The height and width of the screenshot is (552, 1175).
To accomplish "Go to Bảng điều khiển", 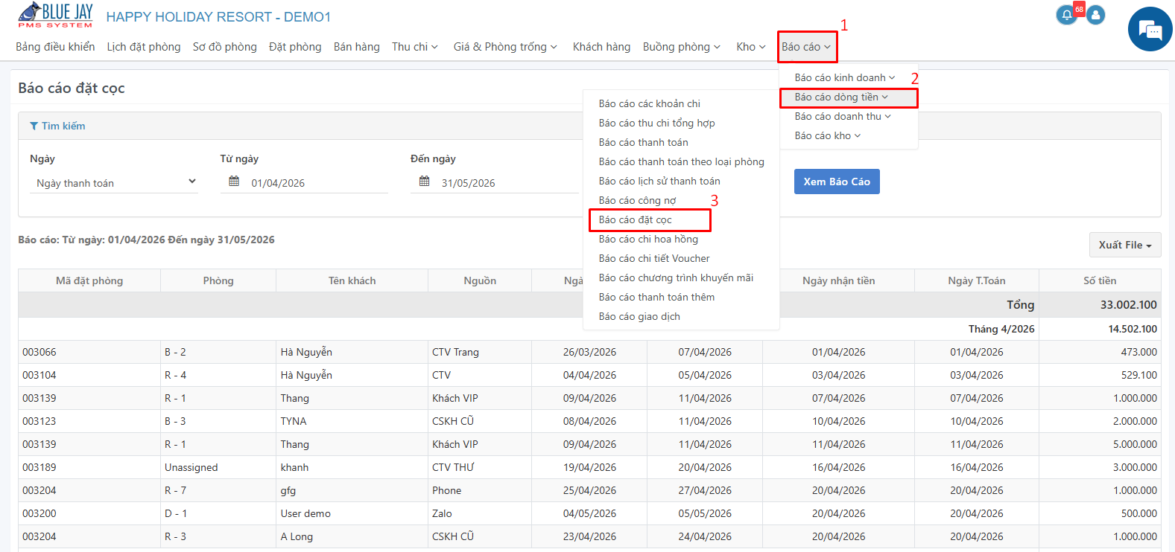I will pyautogui.click(x=55, y=47).
